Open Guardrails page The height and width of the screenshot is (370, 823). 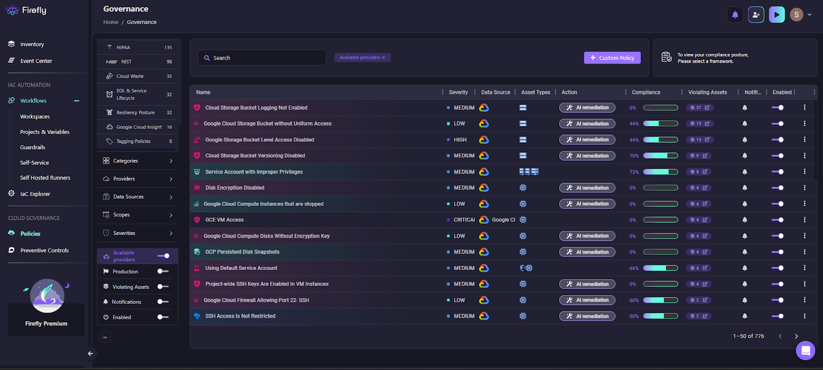point(33,147)
